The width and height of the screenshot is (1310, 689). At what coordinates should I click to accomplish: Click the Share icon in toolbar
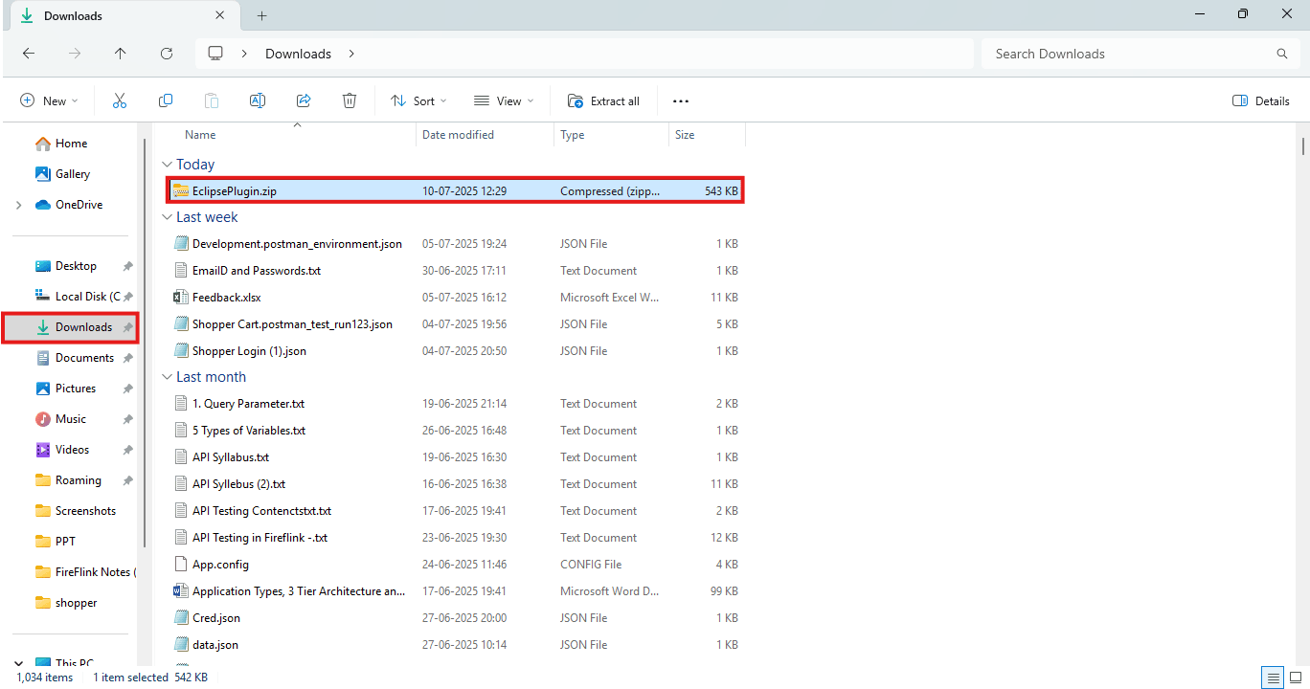click(304, 100)
